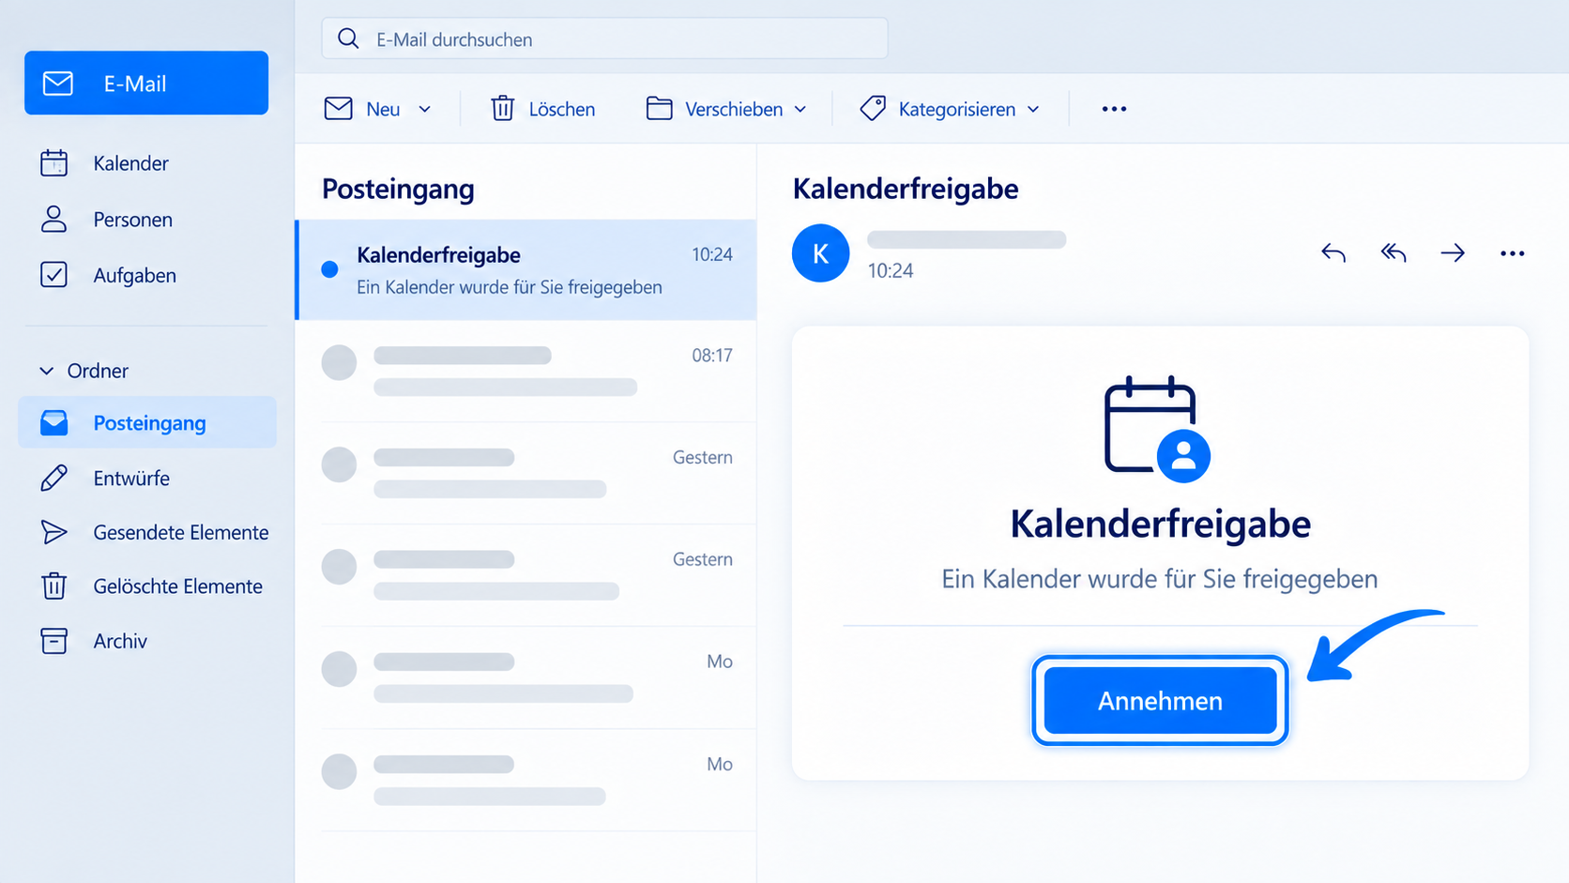Click the sender avatar with letter K
Screen dimensions: 1569x883
pyautogui.click(x=820, y=253)
